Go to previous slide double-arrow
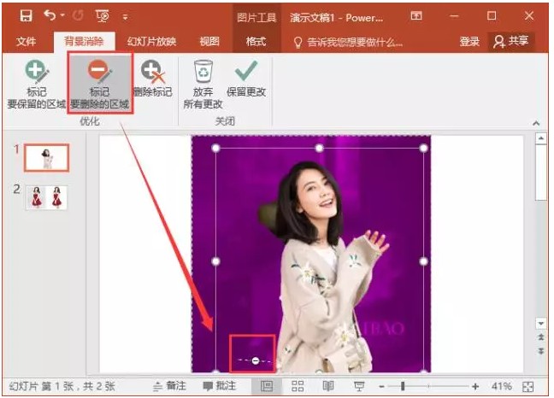The image size is (554, 398). click(x=541, y=337)
